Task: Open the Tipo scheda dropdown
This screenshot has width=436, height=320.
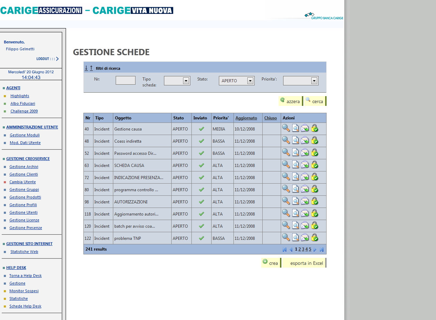Action: coord(176,80)
